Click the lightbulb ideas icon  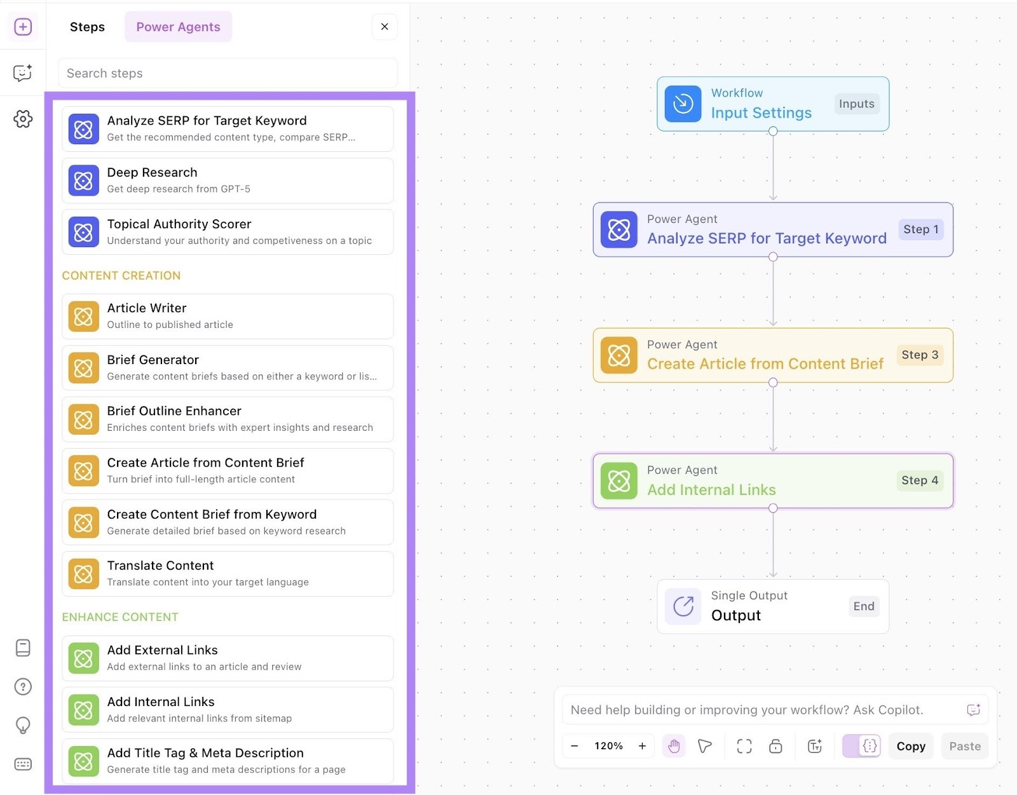pos(23,725)
